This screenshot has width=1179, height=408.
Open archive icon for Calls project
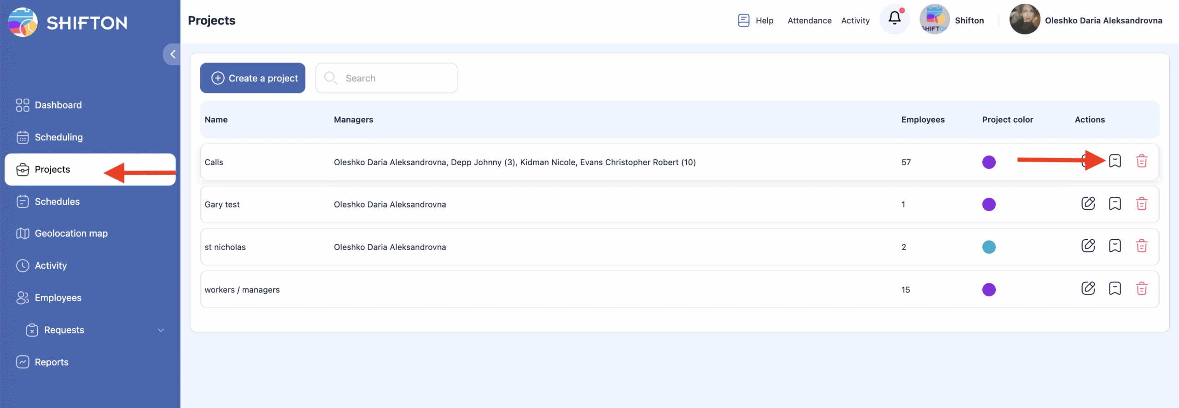click(1115, 161)
